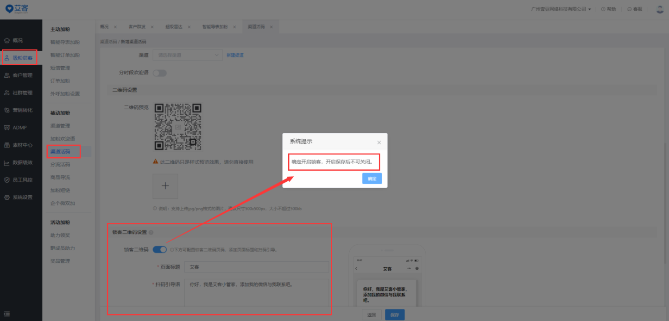Click the 页面标题 input field

point(256,267)
